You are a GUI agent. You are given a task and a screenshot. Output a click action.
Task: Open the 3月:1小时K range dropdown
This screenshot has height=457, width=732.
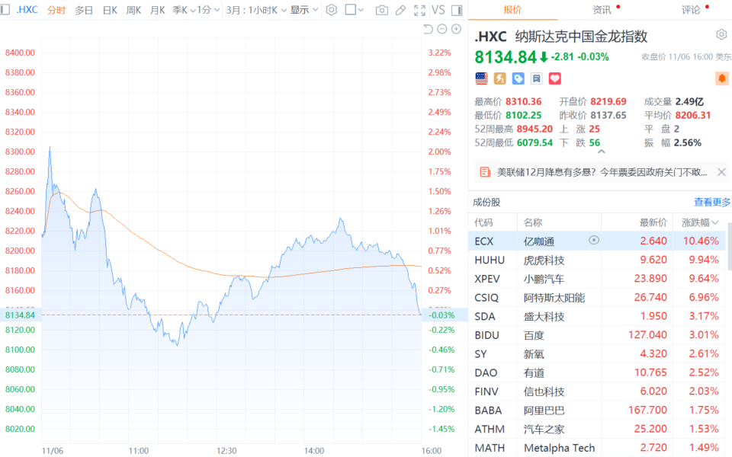tap(256, 10)
